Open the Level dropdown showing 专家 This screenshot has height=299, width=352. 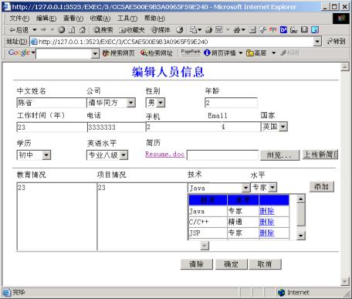264,188
